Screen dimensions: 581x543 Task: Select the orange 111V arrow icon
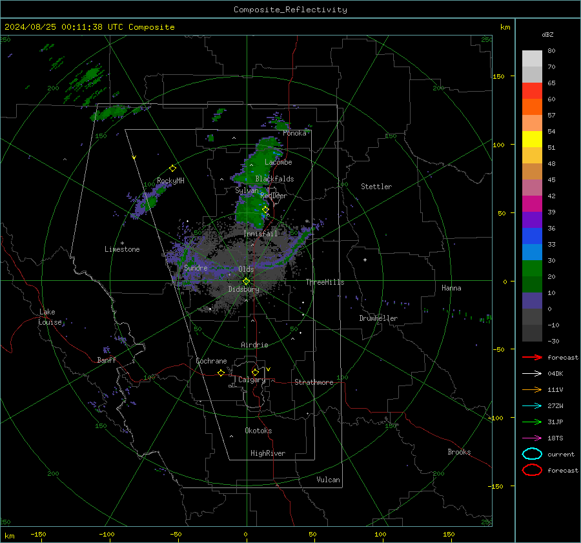(532, 389)
